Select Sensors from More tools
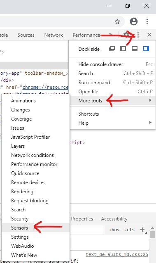This screenshot has height=263, width=156. click(35, 228)
